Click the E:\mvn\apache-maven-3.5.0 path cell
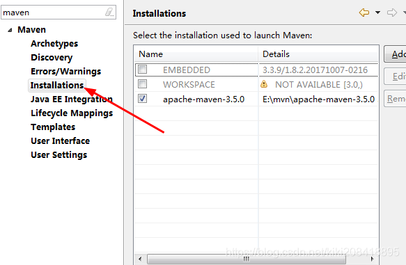 pos(318,99)
